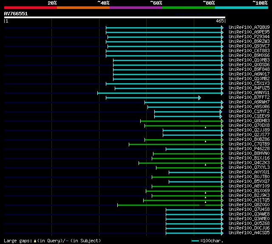Click the UniRef100_B9HX66 text
The image size is (272, 244).
click(249, 56)
